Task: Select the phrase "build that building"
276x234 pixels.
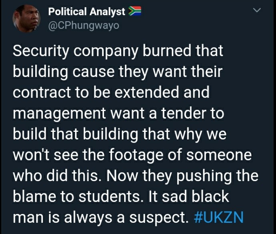Action: coord(75,135)
